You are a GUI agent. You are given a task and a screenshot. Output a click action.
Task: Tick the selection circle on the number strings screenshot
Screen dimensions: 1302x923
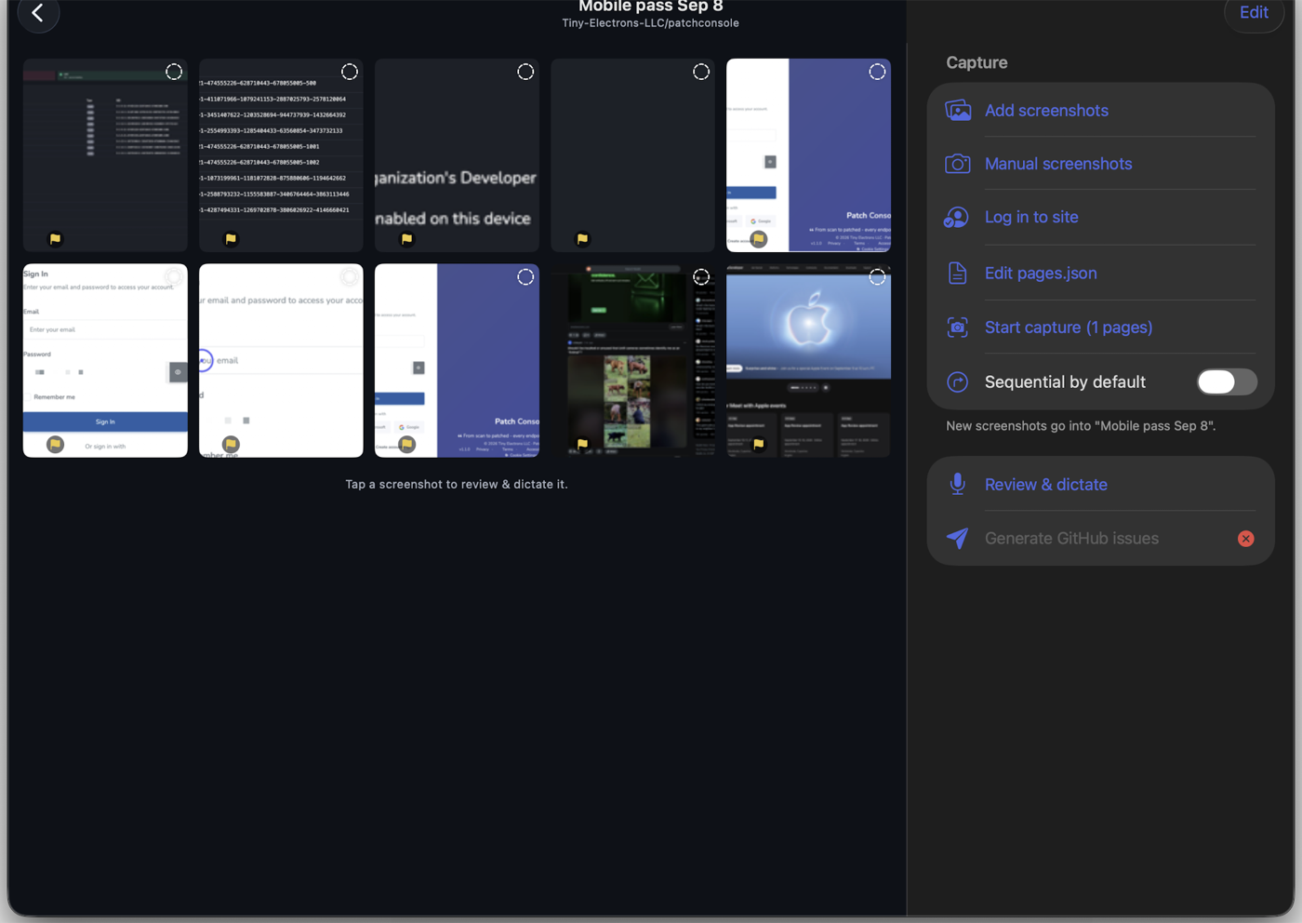pos(350,72)
